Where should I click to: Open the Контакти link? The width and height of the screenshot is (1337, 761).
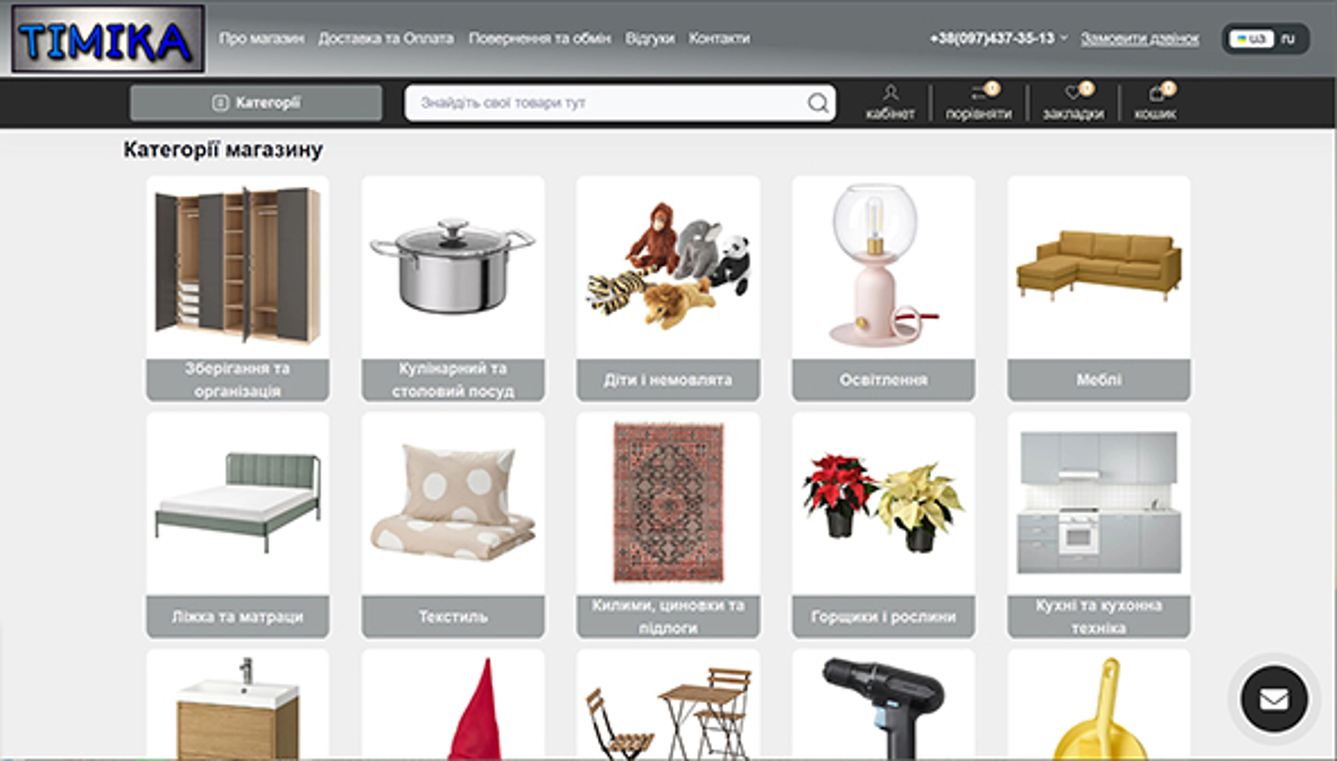click(719, 38)
